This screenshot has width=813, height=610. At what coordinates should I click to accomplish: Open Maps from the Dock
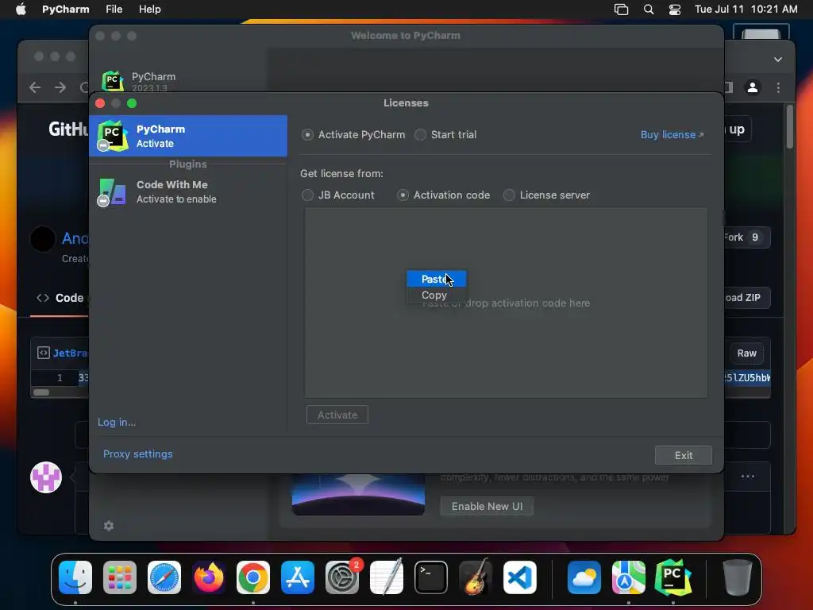coord(629,577)
